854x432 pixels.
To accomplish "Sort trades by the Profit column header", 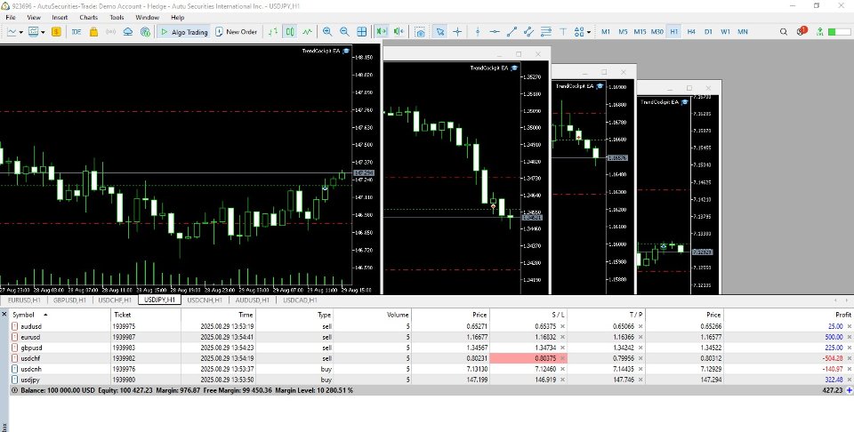I will point(788,315).
